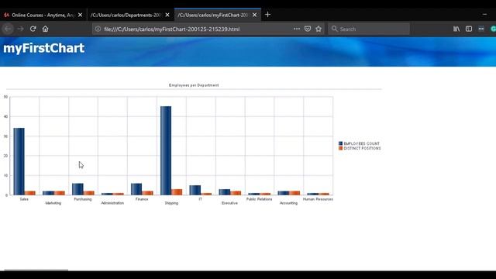Click the browser back arrow button
Screen dimensions: 496x279
coord(9,29)
